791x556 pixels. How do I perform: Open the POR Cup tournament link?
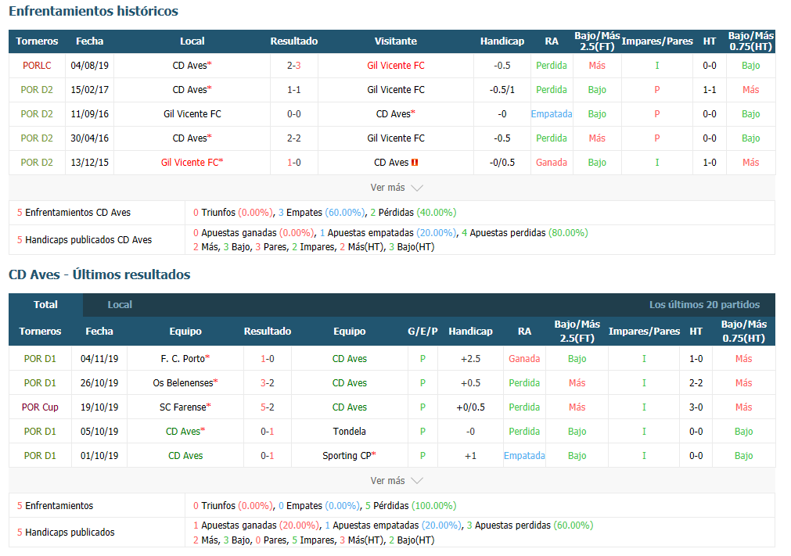40,407
